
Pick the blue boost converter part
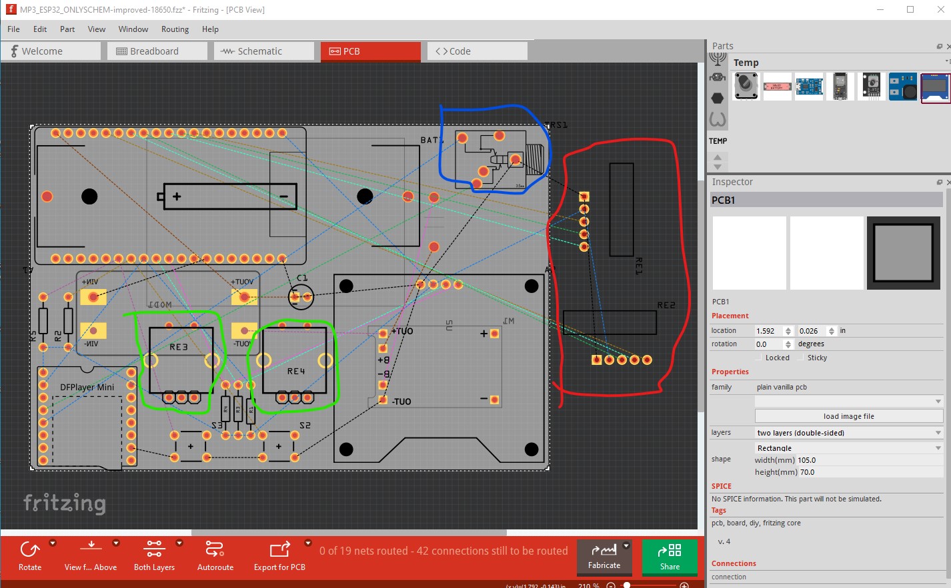[x=903, y=87]
